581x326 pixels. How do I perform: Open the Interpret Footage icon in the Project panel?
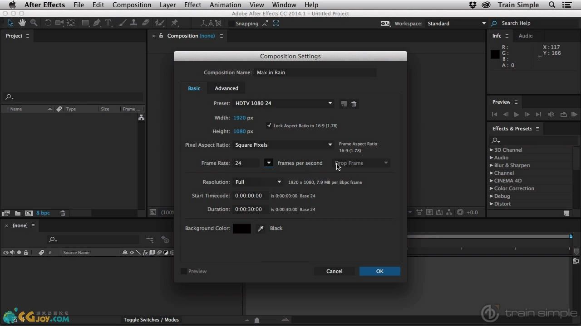point(6,213)
